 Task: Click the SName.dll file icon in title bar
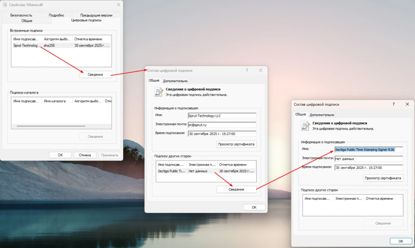[x=5, y=5]
